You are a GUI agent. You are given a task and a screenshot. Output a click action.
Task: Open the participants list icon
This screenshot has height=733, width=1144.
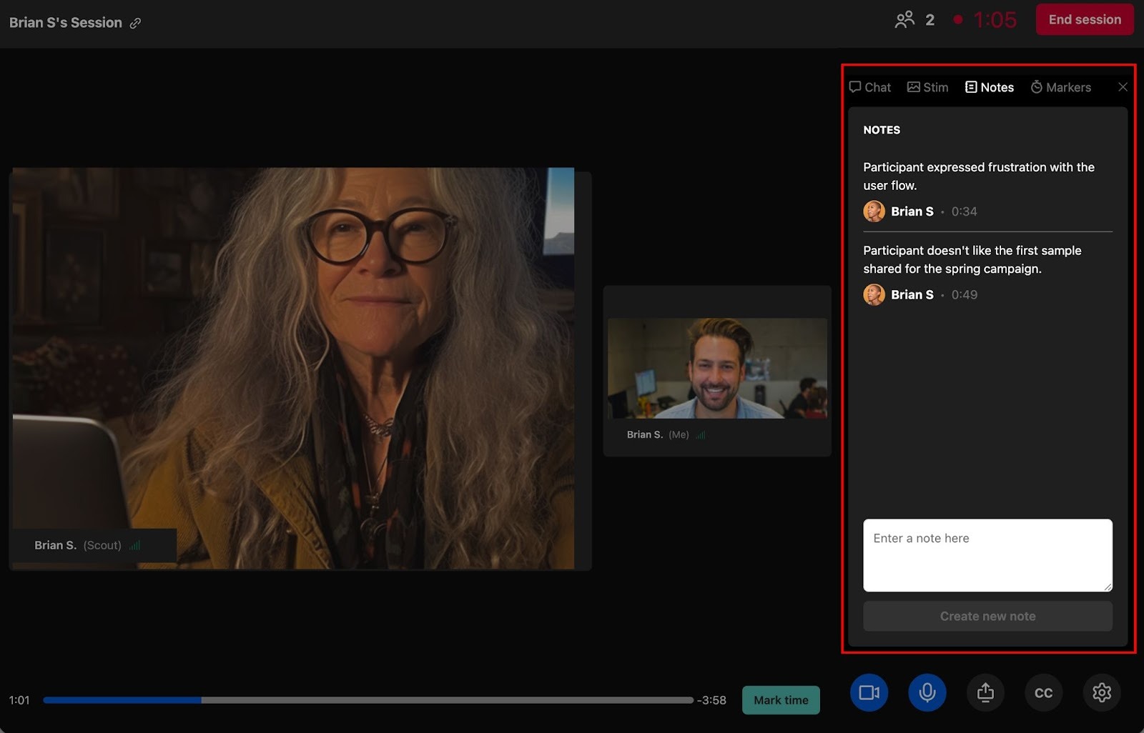click(x=904, y=19)
